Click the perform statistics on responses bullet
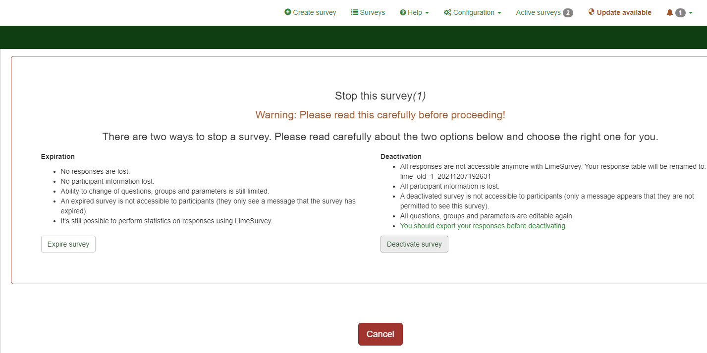This screenshot has height=353, width=707. pyautogui.click(x=166, y=221)
